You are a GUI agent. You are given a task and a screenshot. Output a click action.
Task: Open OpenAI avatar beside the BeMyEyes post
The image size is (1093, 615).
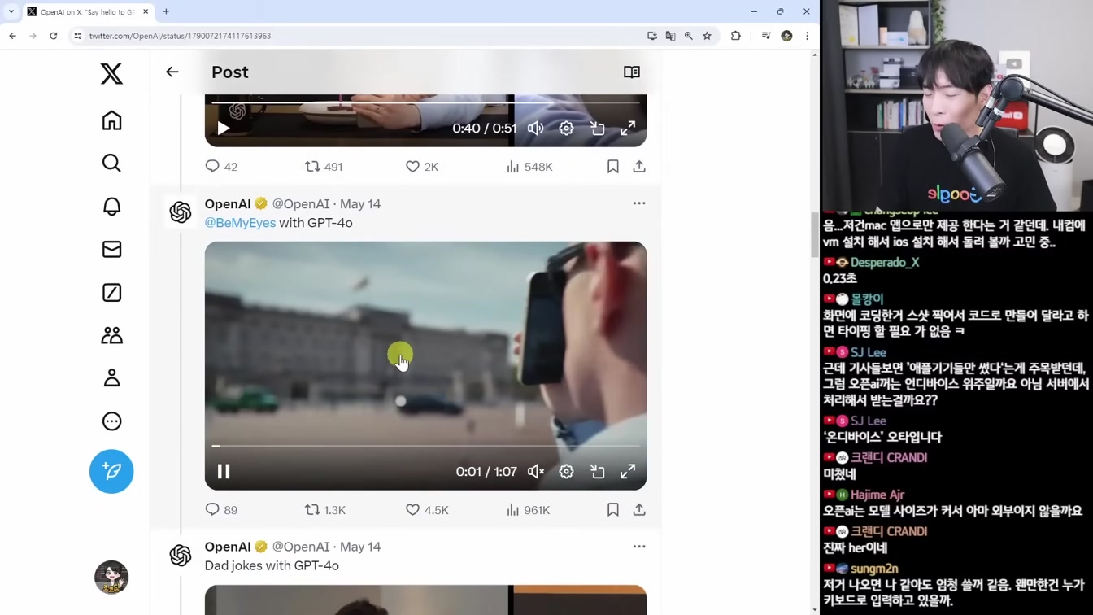click(x=181, y=212)
